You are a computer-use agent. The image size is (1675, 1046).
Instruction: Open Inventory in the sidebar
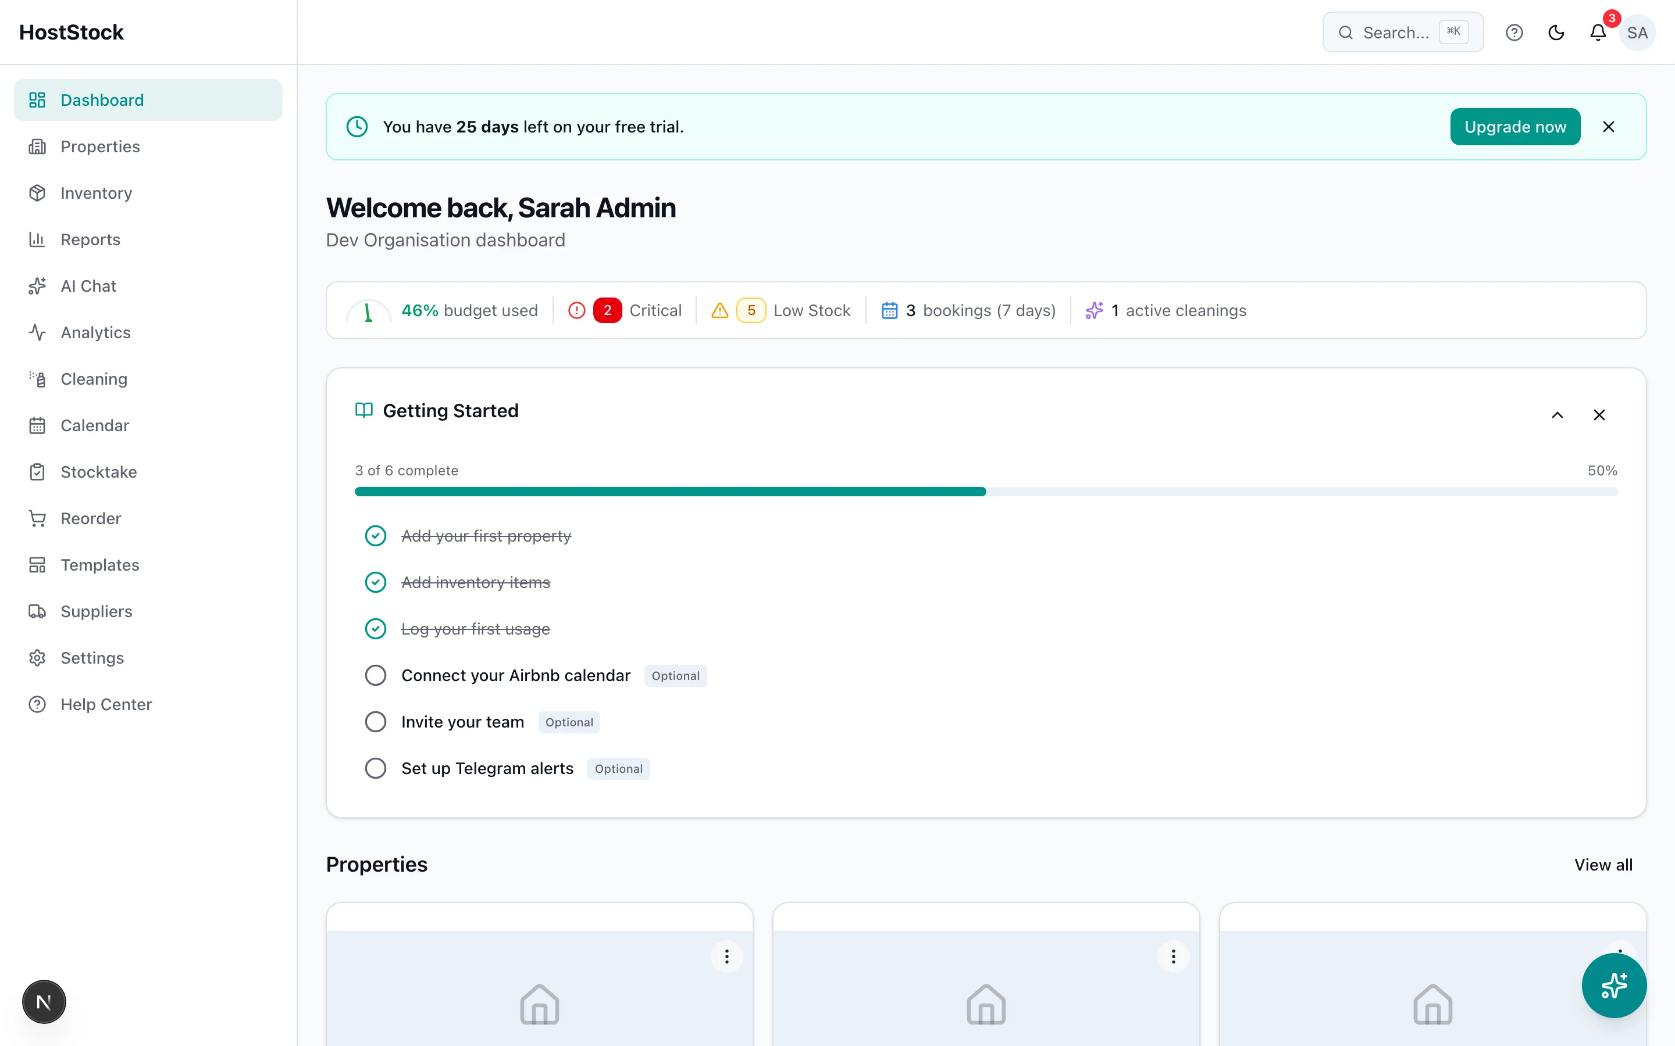[148, 193]
